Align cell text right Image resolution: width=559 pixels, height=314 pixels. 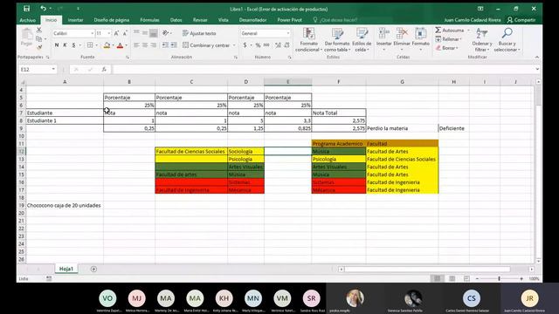tap(154, 45)
